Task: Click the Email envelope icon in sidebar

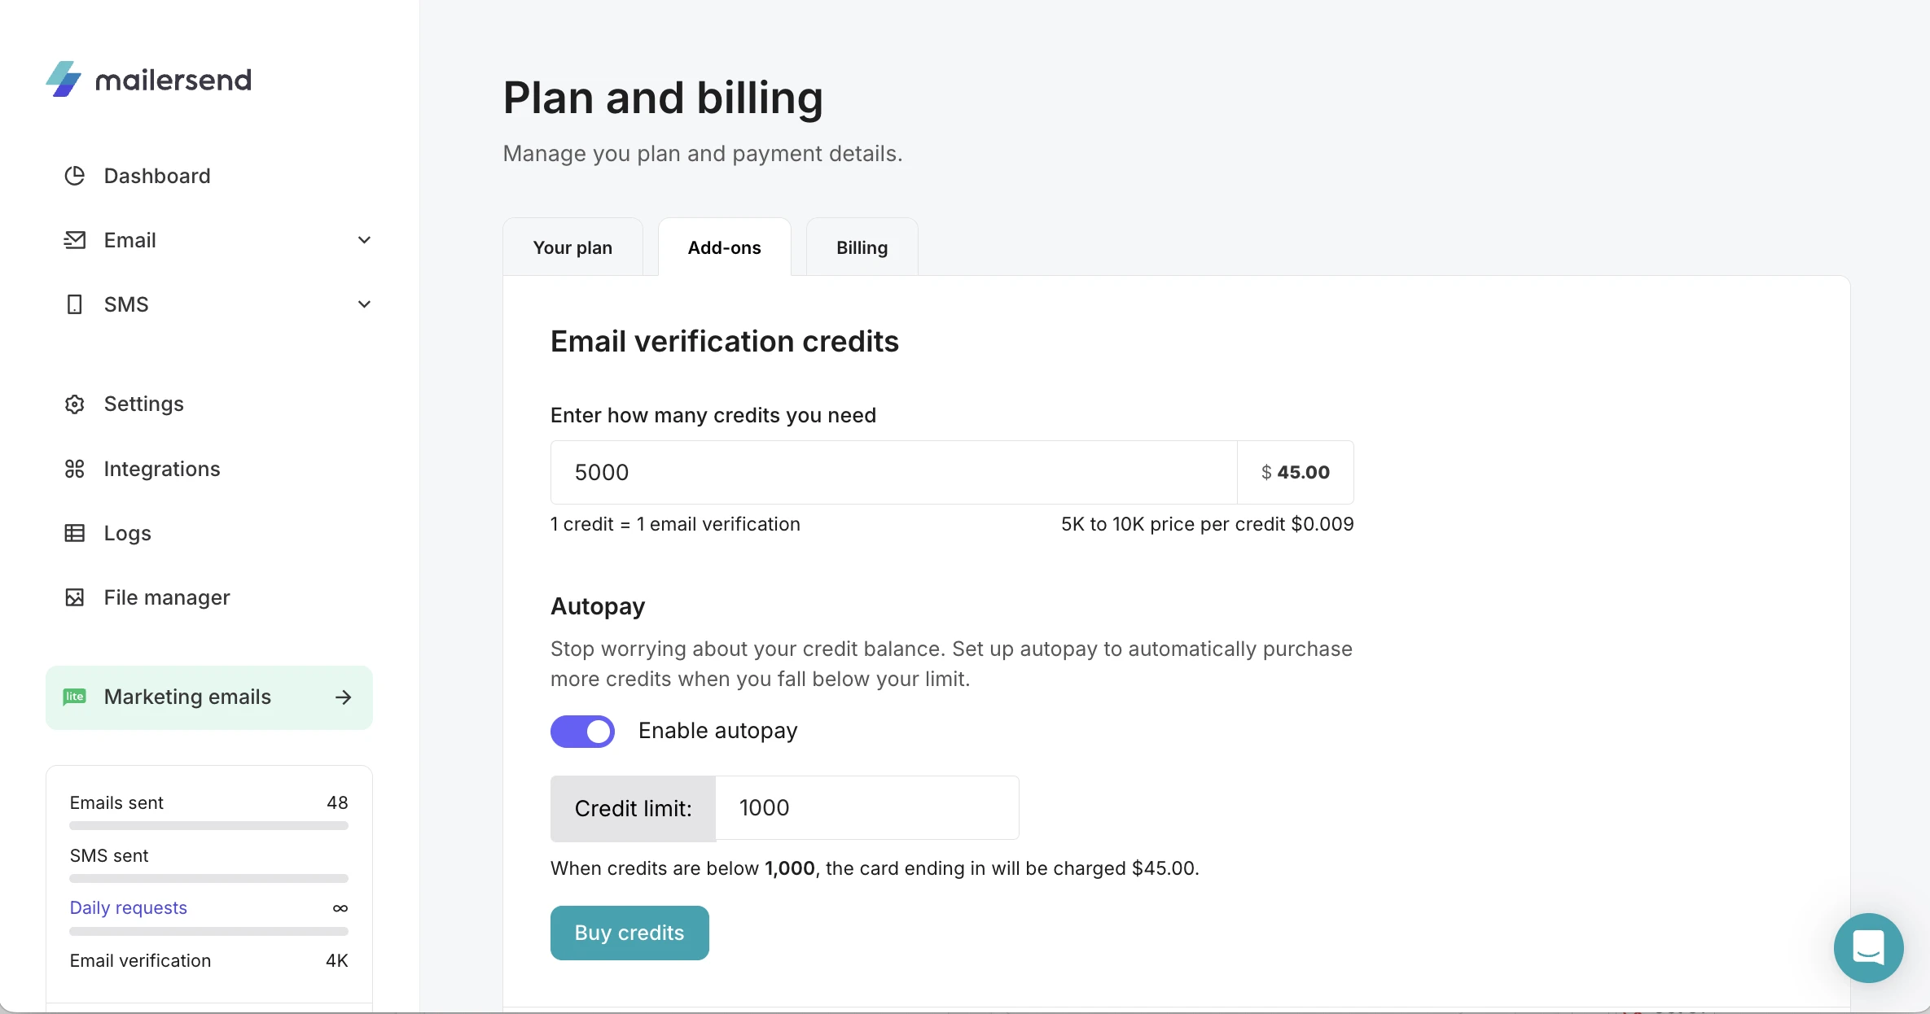Action: coord(74,239)
